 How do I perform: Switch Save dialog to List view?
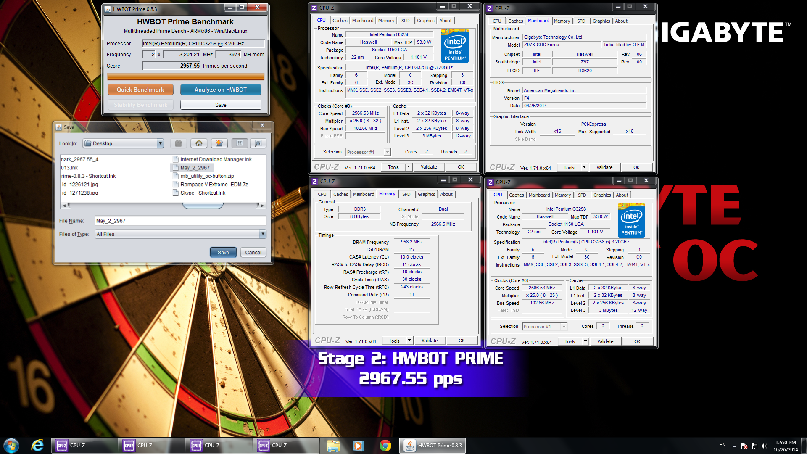(240, 143)
